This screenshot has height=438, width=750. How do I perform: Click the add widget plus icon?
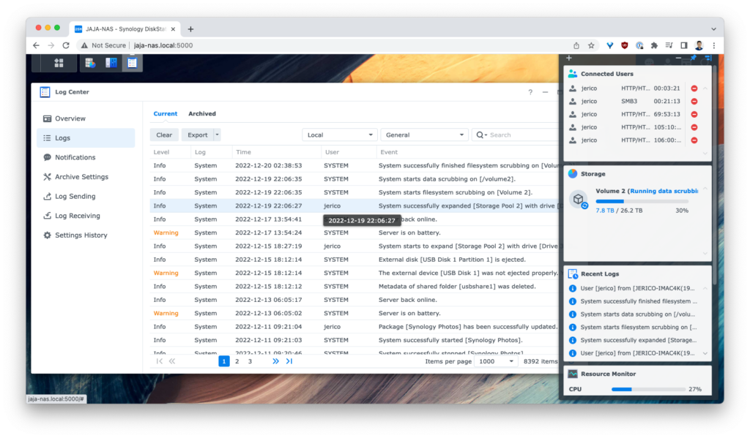coord(569,58)
